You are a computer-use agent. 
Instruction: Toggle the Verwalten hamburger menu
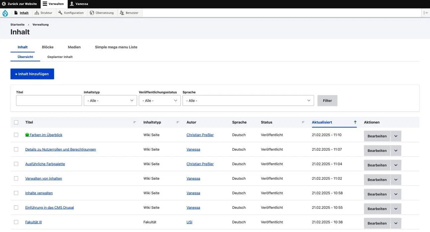[53, 4]
